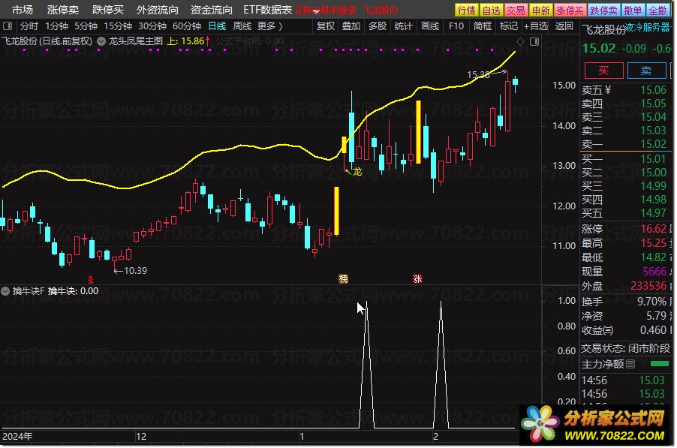Screen dimensions: 677x448
Task: Click the 返回 button
Action: point(564,26)
